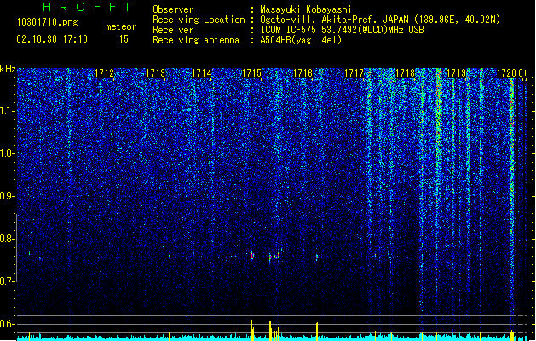The height and width of the screenshot is (341, 536).
Task: Click the red meteor echo below 1715
Action: (252, 256)
